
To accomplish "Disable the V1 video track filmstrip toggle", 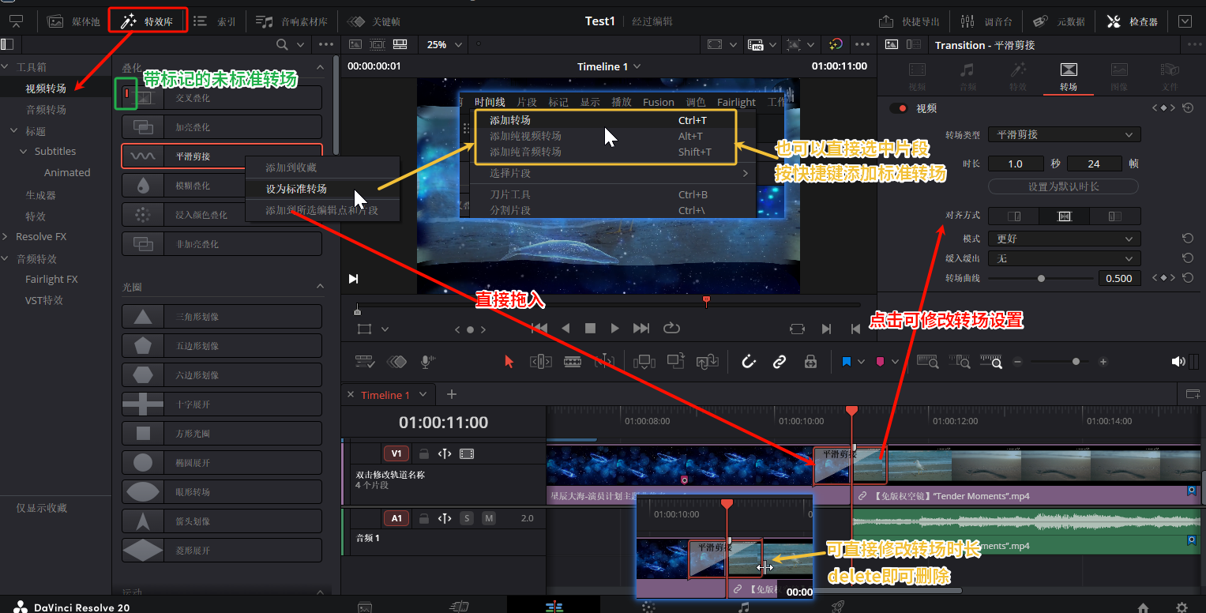I will (467, 453).
